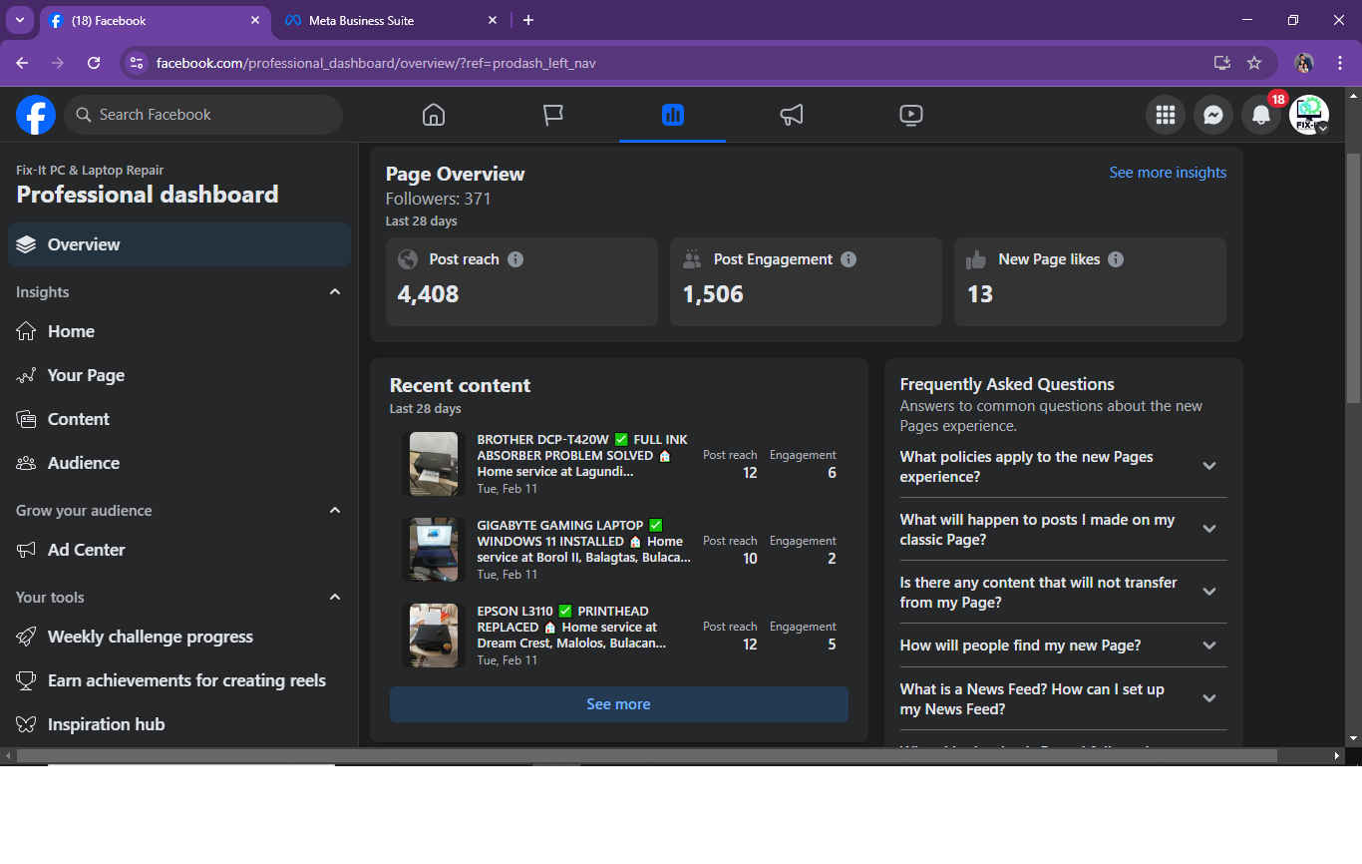This screenshot has width=1362, height=864.
Task: Collapse the Insights section in sidebar
Action: coord(335,292)
